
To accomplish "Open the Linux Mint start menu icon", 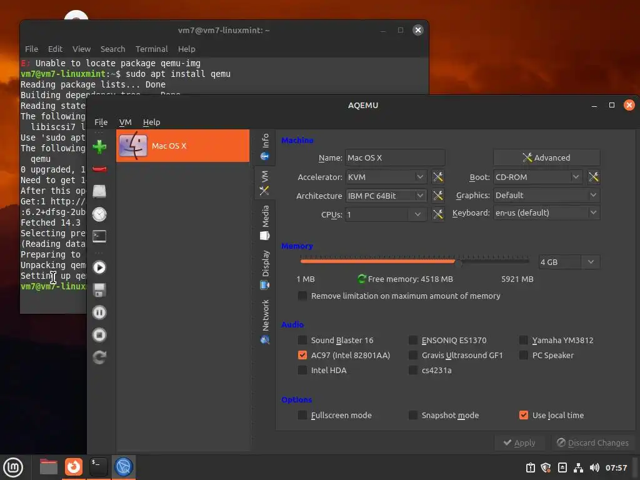I will pyautogui.click(x=13, y=467).
